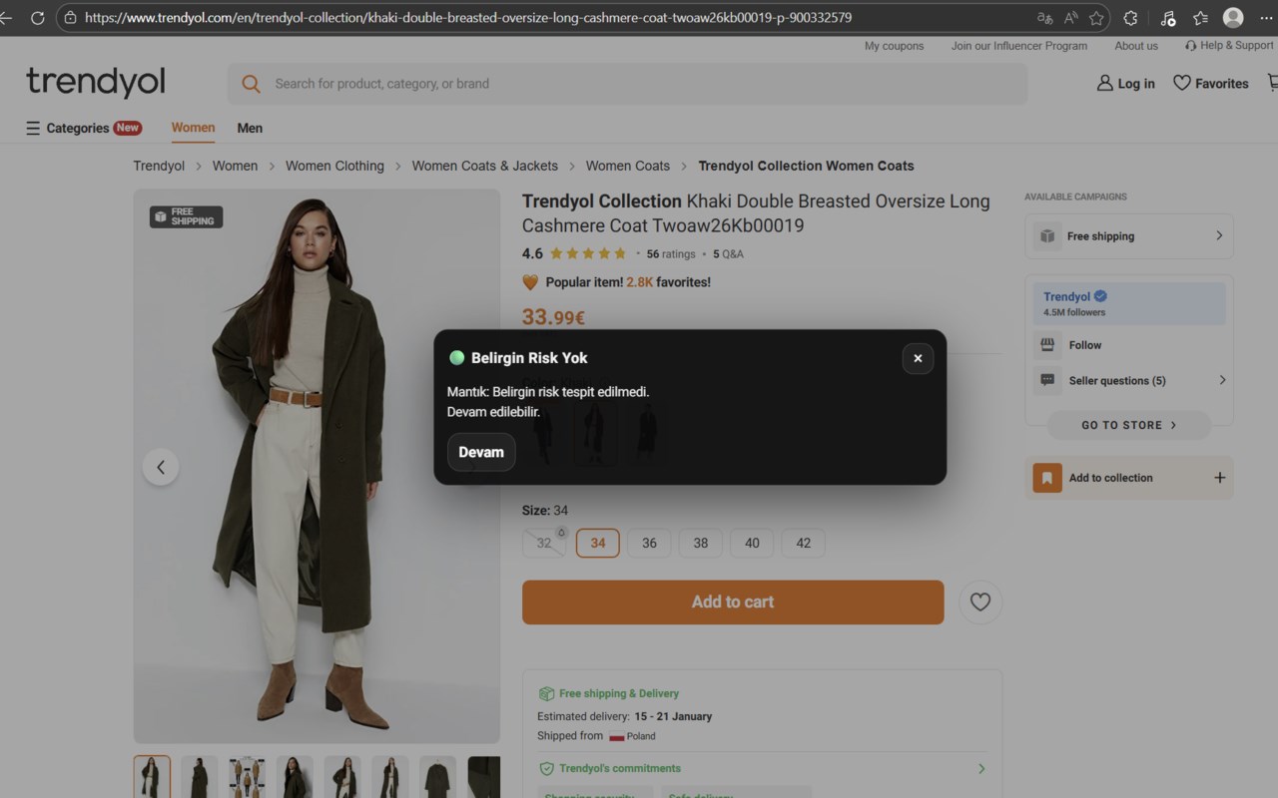Screen dimensions: 1278x798
Task: Click plus on Add to collection
Action: pos(1219,478)
